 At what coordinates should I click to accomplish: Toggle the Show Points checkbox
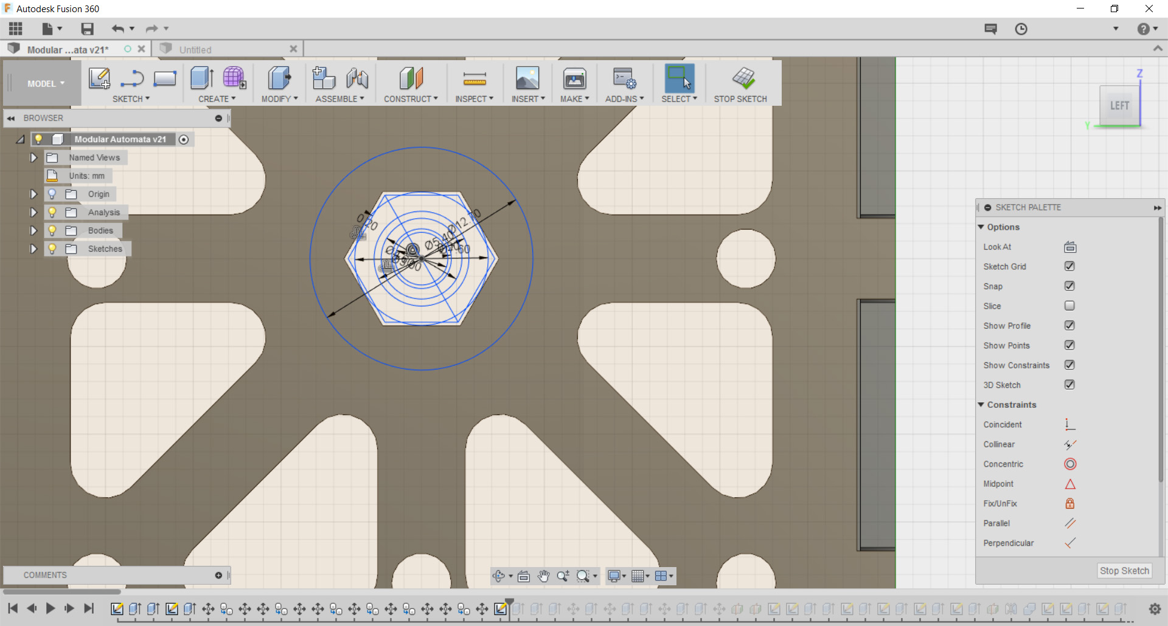[x=1069, y=345]
